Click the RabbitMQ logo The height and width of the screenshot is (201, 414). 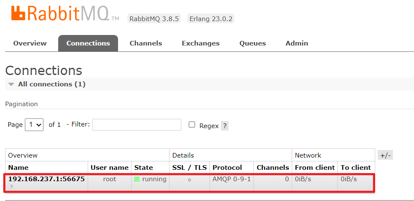(65, 13)
